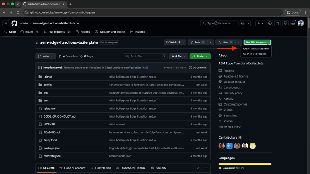Open the GitHub hamburger navigation menu
Screen dimensions: 310x174
(x=6, y=23)
